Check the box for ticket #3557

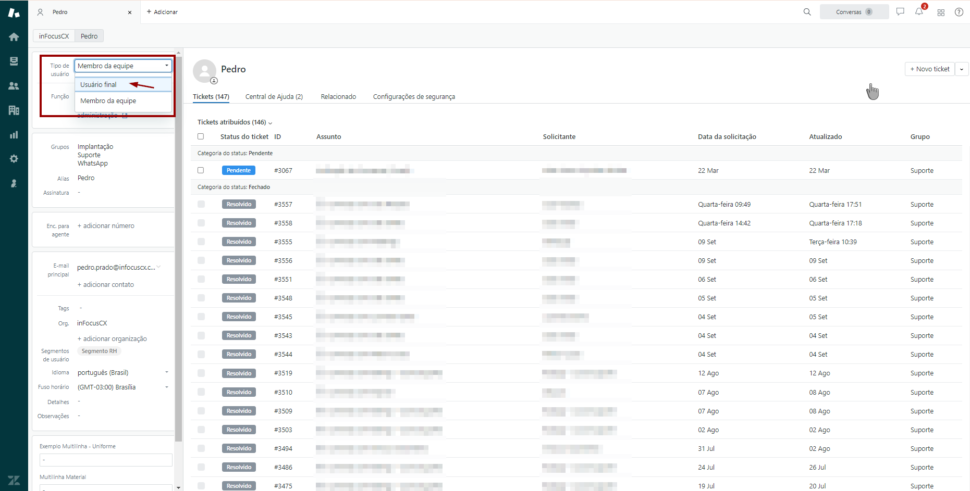[x=201, y=204]
